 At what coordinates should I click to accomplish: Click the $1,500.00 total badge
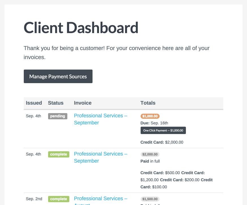click(150, 199)
